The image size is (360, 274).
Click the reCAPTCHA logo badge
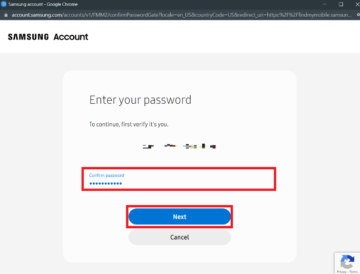coord(347,262)
